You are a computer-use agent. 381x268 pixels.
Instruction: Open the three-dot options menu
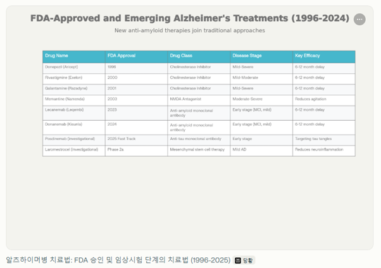coord(359,20)
